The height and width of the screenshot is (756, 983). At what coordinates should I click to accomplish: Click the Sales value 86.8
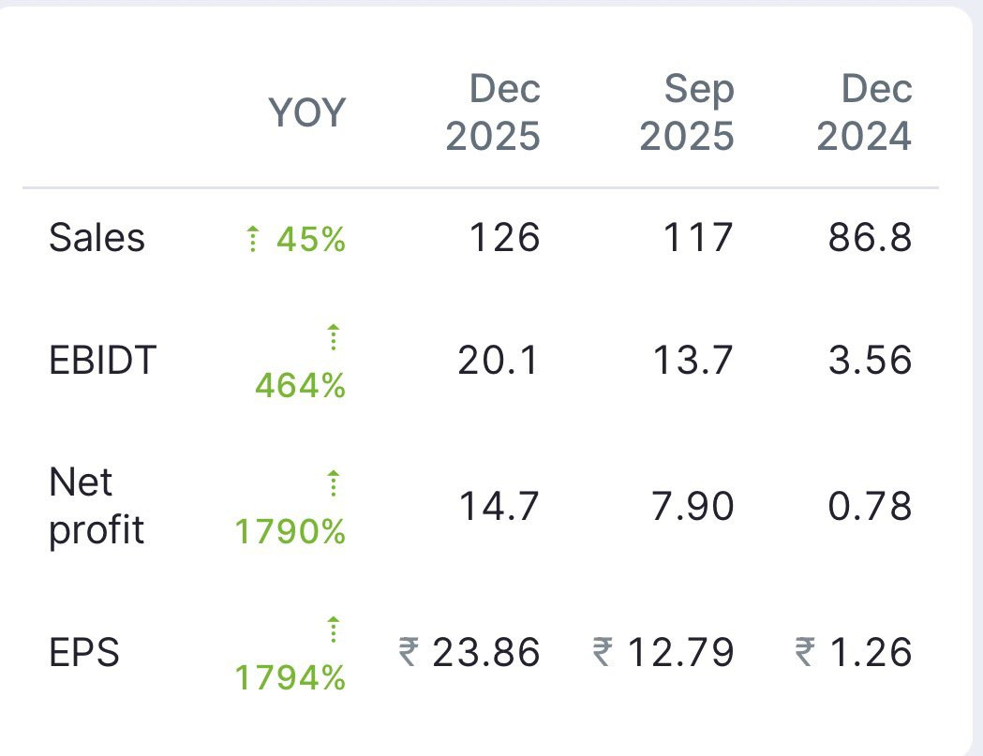point(870,238)
